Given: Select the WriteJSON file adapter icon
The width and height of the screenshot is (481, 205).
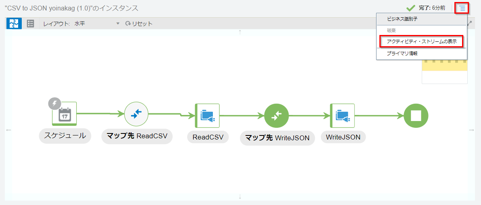Looking at the screenshot, I should (342, 116).
